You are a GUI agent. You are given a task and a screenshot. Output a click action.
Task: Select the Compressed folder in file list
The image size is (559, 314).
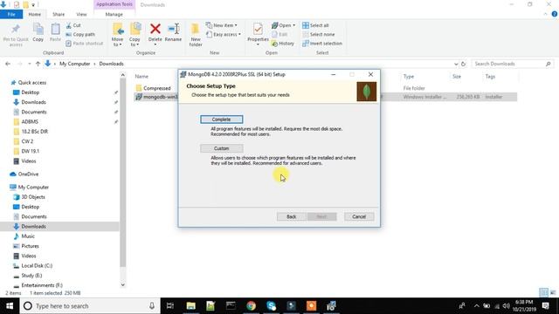point(157,88)
